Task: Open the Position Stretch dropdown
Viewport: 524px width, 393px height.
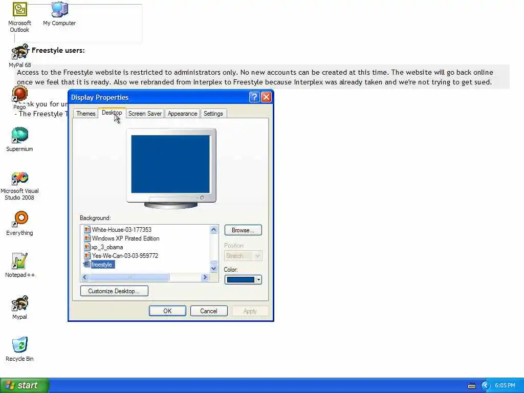Action: 243,256
